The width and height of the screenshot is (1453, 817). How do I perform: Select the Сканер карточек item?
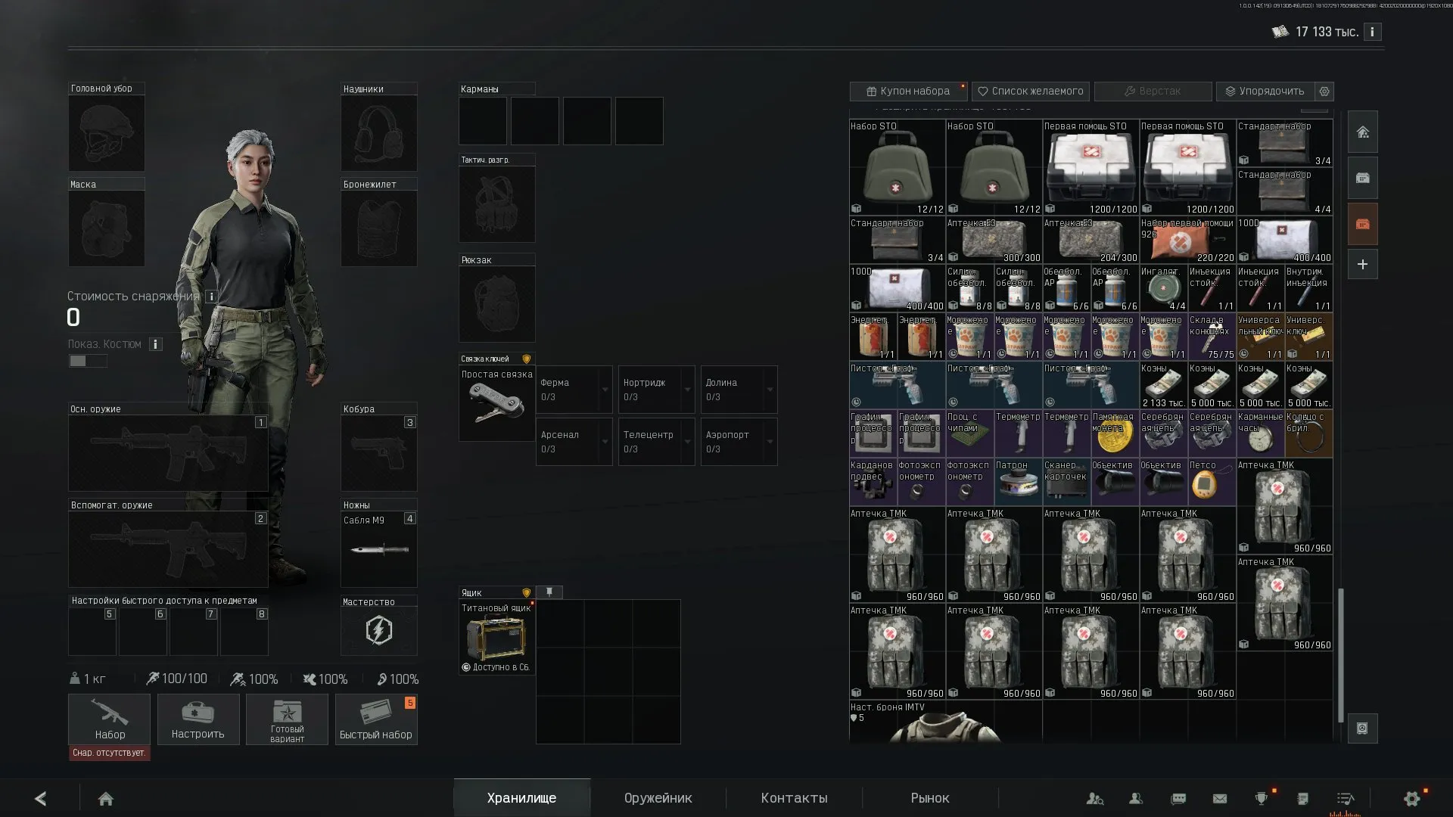coord(1066,482)
